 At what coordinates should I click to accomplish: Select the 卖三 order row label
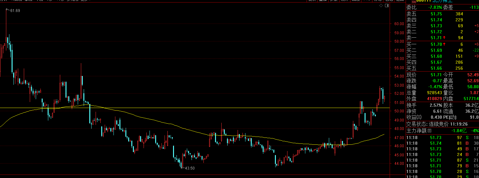click(x=412, y=26)
